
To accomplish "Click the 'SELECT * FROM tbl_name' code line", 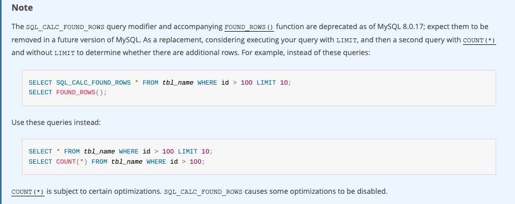I will point(120,151).
